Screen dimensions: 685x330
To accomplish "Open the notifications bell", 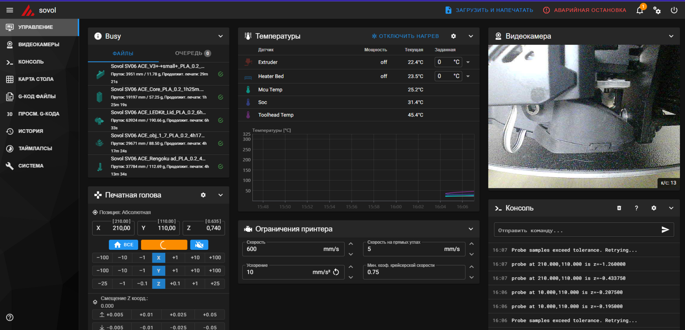I will tap(640, 10).
